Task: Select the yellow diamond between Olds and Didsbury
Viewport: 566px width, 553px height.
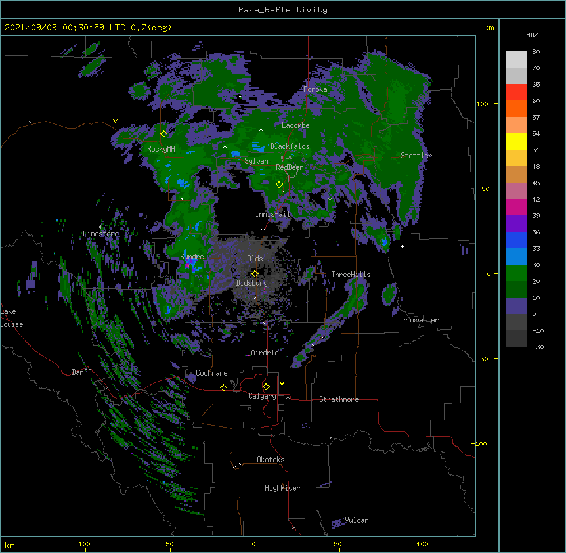Action: (255, 273)
